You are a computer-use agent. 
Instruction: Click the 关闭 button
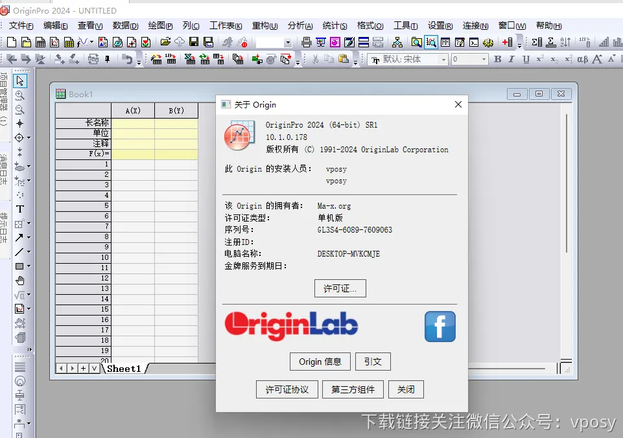click(406, 389)
